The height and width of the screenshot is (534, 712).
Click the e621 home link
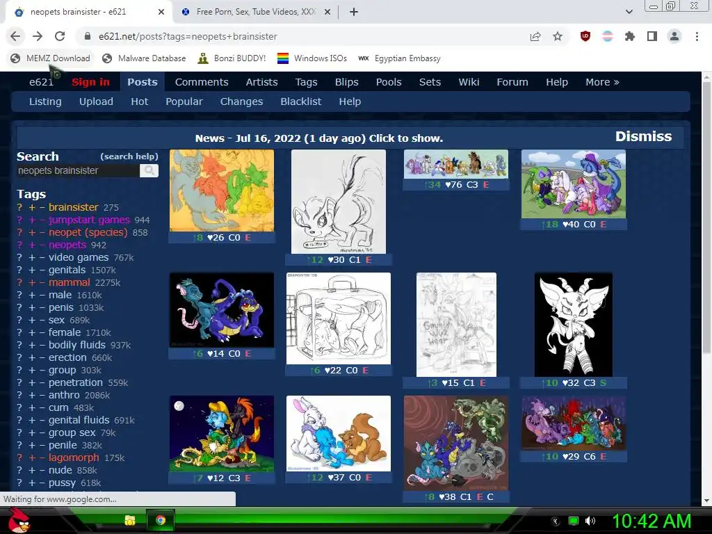pos(41,82)
